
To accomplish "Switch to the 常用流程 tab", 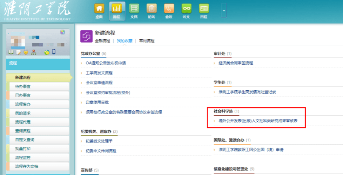I will click(x=147, y=41).
